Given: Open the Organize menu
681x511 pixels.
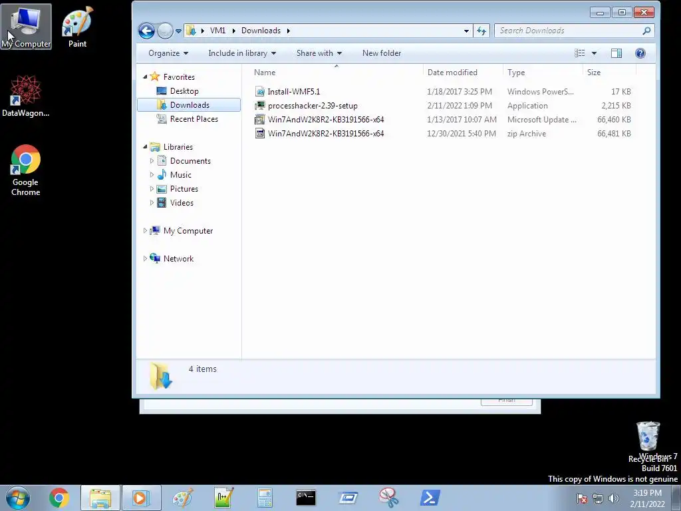Looking at the screenshot, I should (x=168, y=53).
